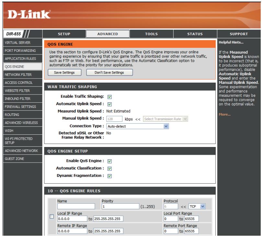Toggle Enable Traffic Shaping checkbox
This screenshot has width=262, height=237.
[109, 97]
